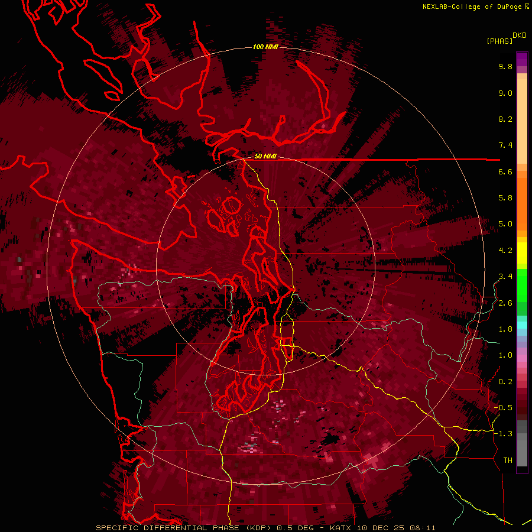Click the 7.4 legend value label
This screenshot has width=532, height=532.
pyautogui.click(x=505, y=145)
